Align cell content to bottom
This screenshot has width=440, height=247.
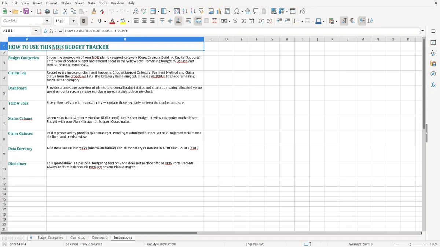pyautogui.click(x=178, y=21)
